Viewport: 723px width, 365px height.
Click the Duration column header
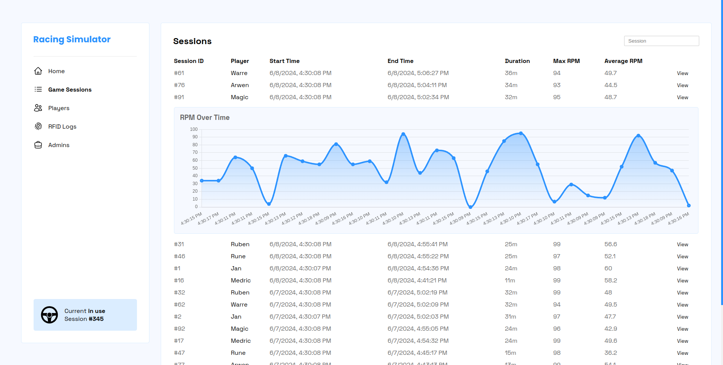pos(517,61)
